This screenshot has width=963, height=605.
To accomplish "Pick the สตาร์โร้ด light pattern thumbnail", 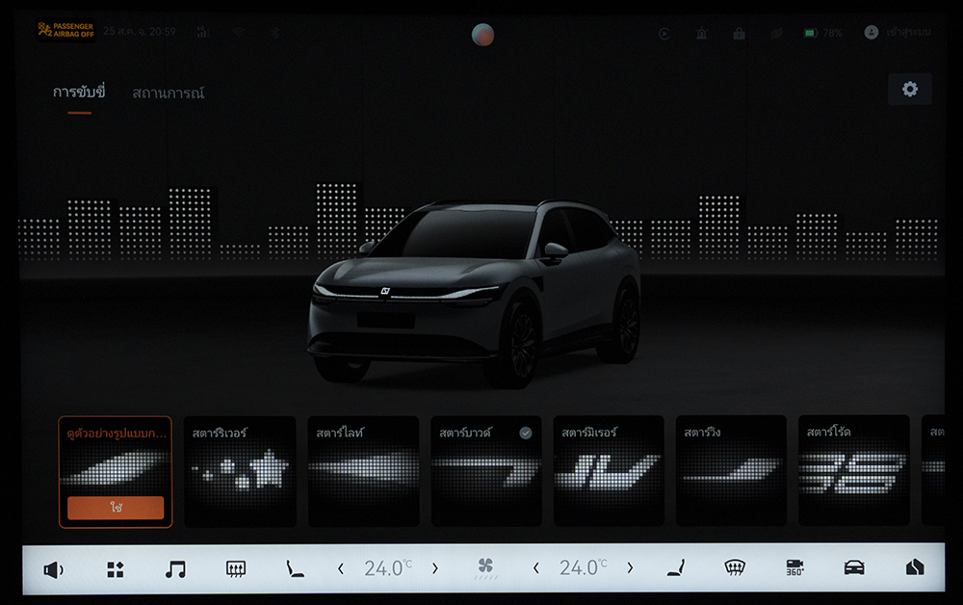I will click(853, 471).
